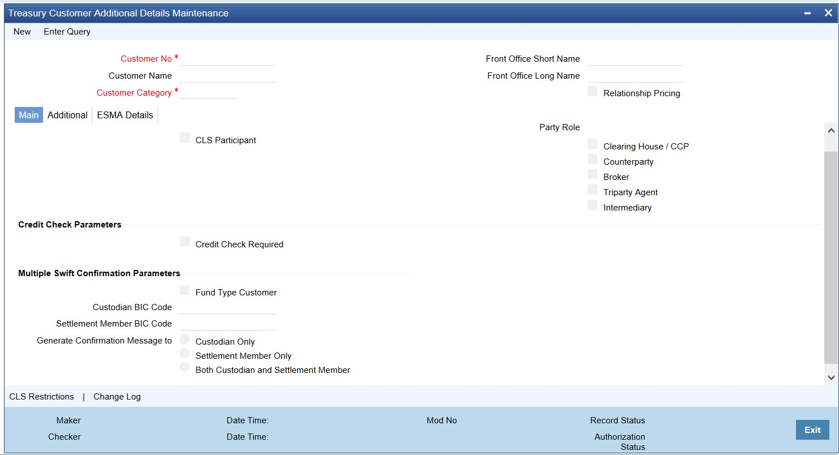The width and height of the screenshot is (839, 455).
Task: Click the scroll down arrow
Action: (831, 377)
